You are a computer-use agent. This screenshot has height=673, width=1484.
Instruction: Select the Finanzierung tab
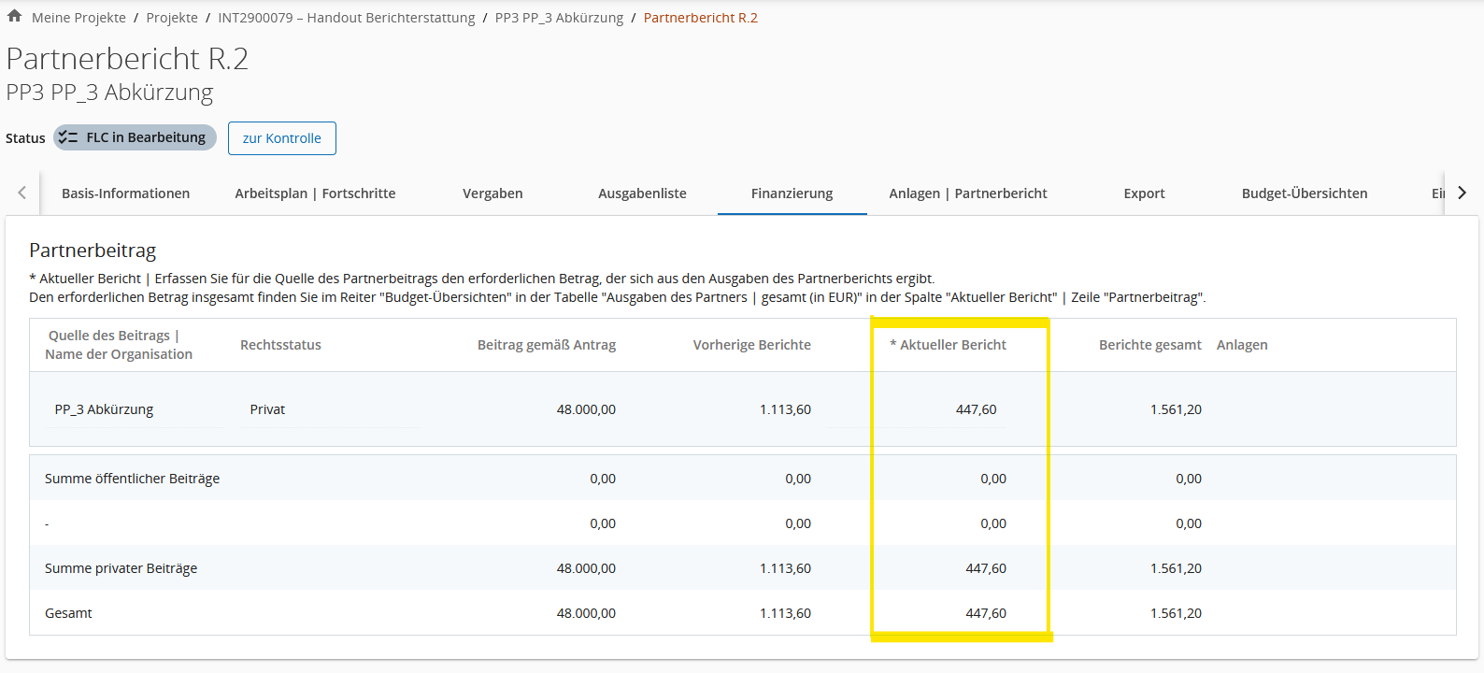tap(792, 193)
